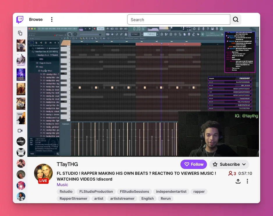Image resolution: width=273 pixels, height=216 pixels.
Task: Open the TTayTHG channel name
Action: pyautogui.click(x=67, y=164)
